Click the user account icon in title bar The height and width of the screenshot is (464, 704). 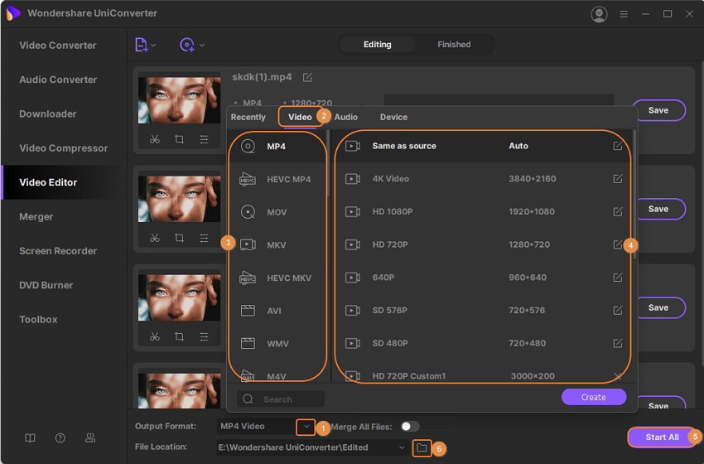pyautogui.click(x=599, y=14)
